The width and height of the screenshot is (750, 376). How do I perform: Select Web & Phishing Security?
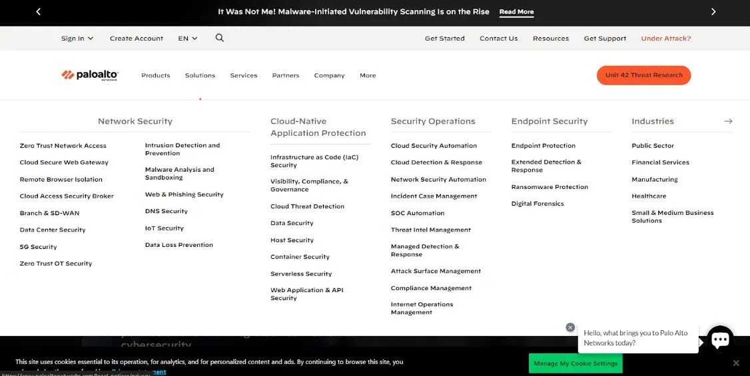click(x=184, y=194)
